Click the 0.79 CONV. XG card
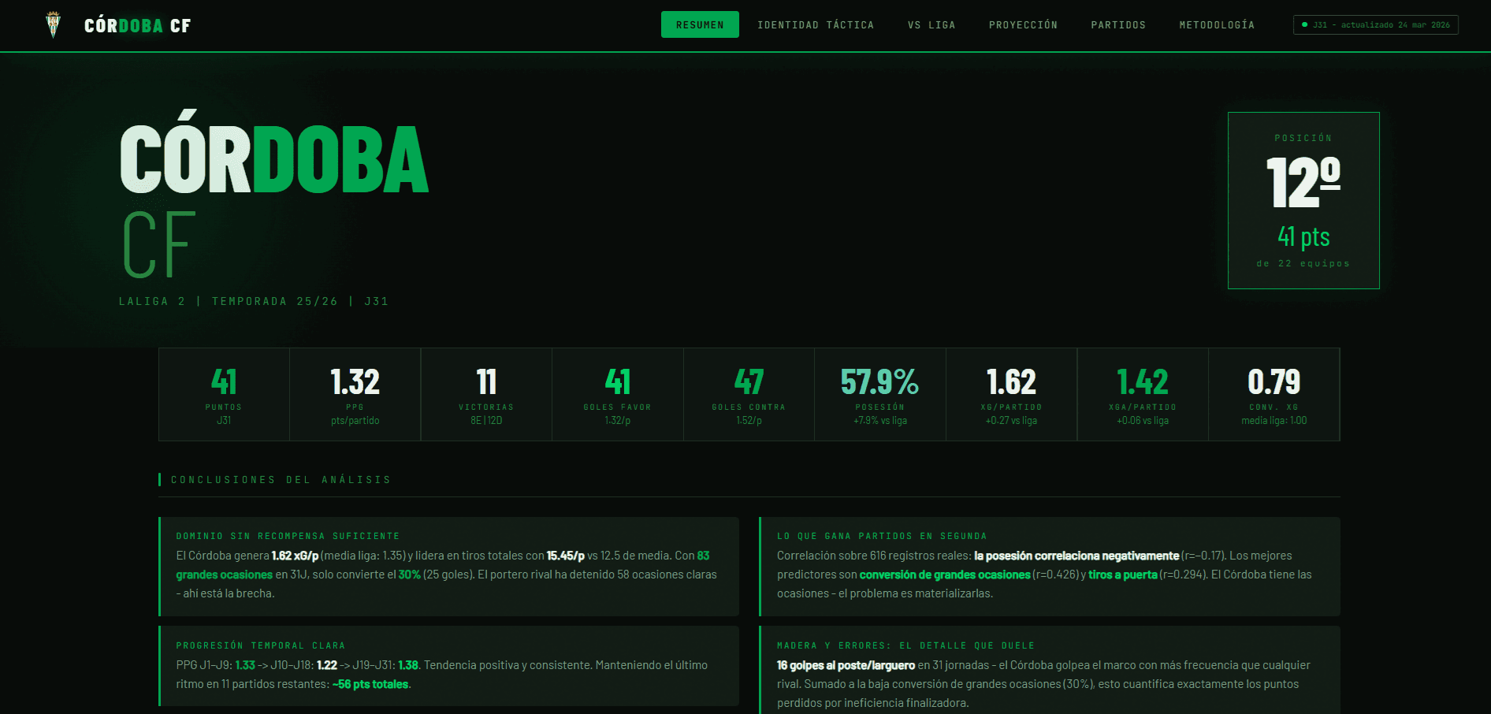 click(1274, 394)
